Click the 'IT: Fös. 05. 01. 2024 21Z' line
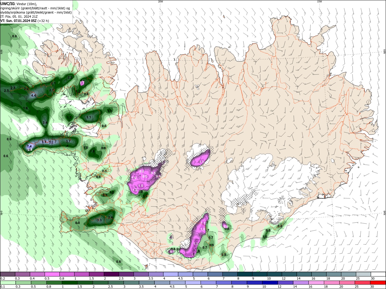This screenshot has height=289, width=386. click(x=19, y=17)
